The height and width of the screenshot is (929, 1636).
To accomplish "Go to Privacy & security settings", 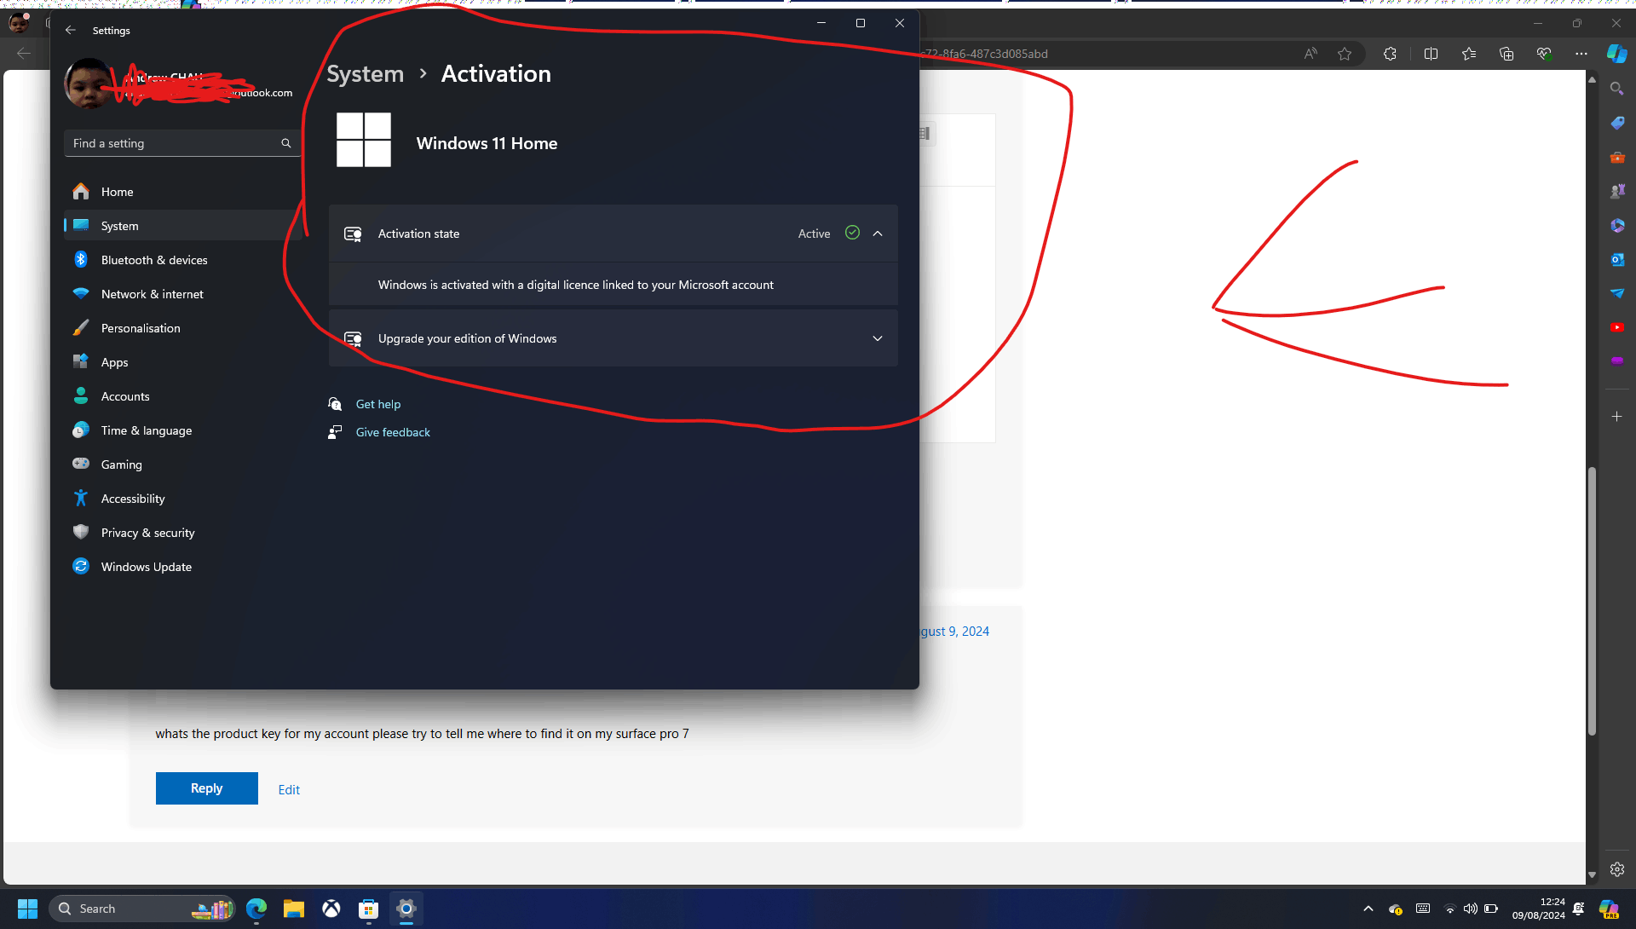I will pyautogui.click(x=147, y=533).
